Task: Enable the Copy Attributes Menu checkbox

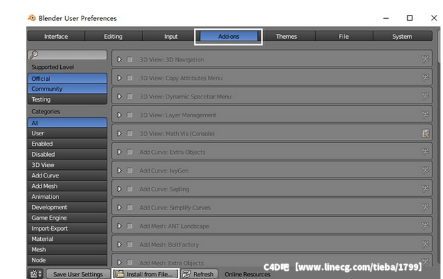Action: pyautogui.click(x=129, y=78)
